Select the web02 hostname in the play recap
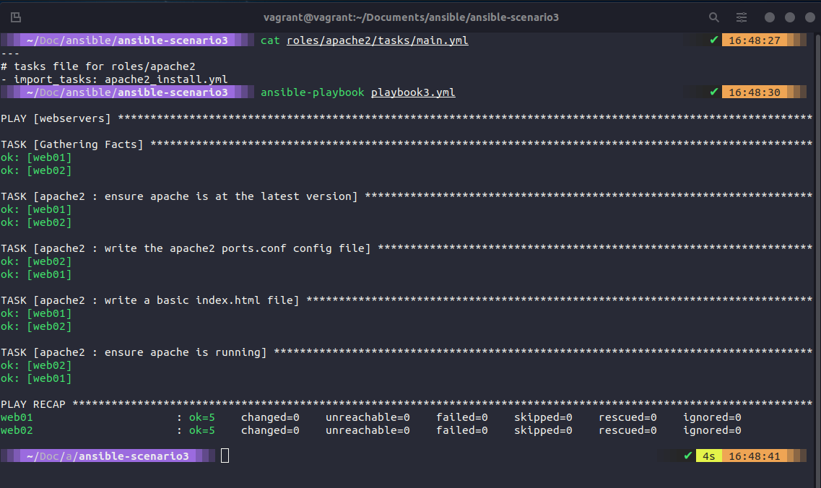This screenshot has width=821, height=488. pyautogui.click(x=17, y=430)
